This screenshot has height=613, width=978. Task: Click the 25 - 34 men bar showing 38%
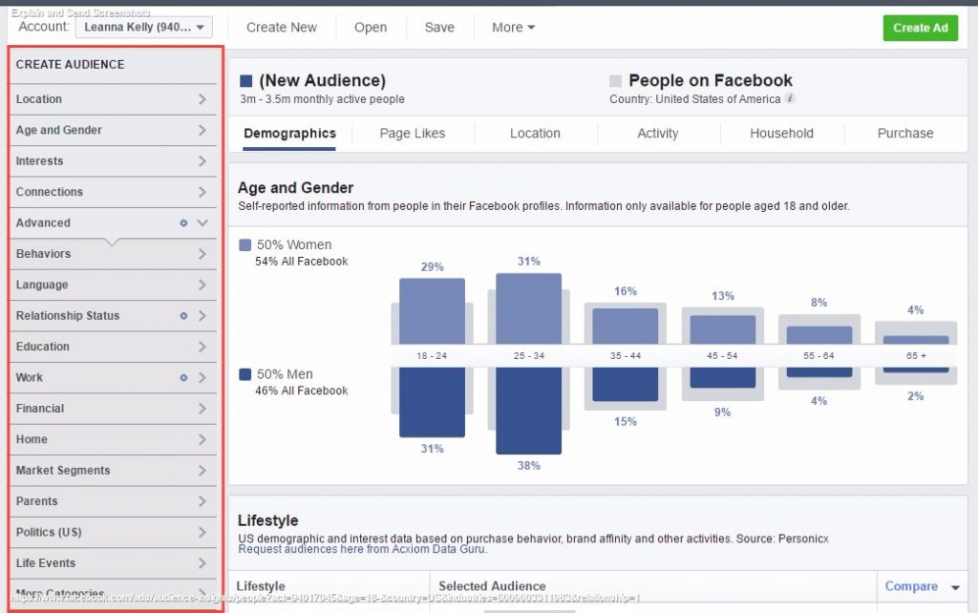[528, 411]
